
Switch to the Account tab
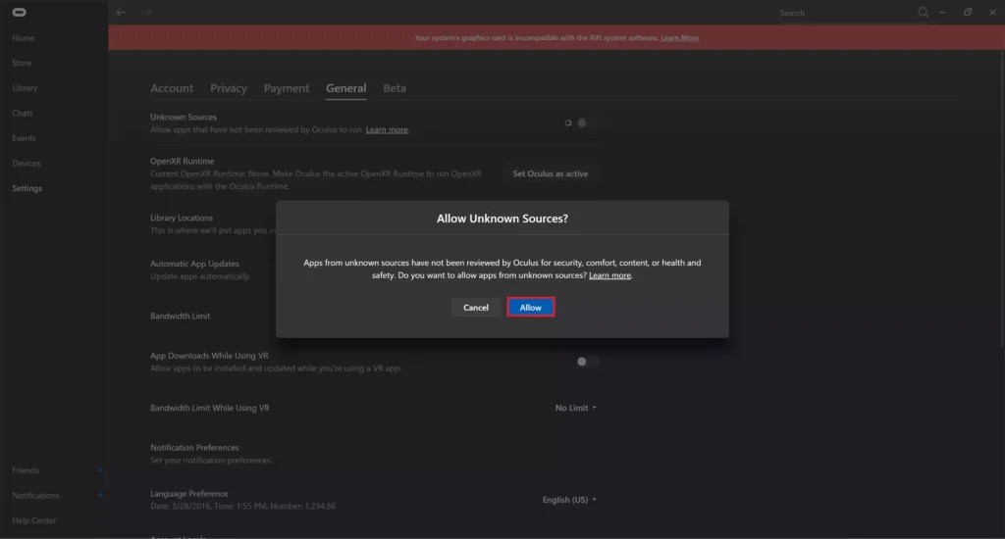click(x=172, y=88)
